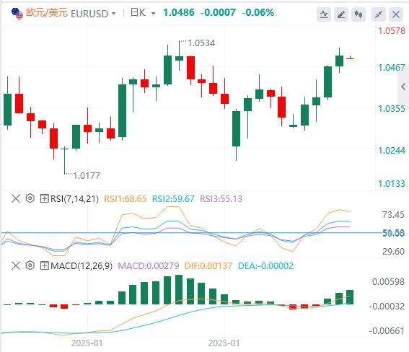
Task: Open the EURUSD symbol dropdown arrow
Action: (114, 13)
